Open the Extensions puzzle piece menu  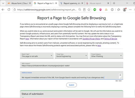112,10
